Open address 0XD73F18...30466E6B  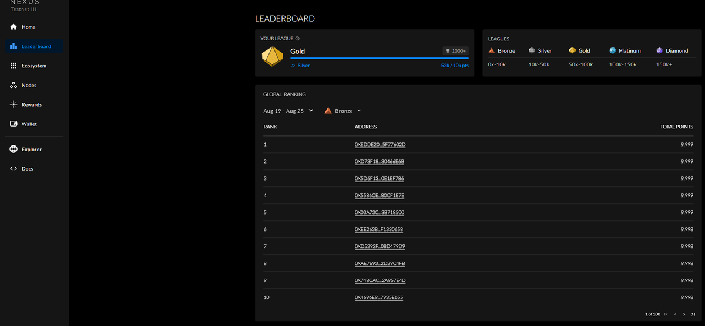coord(380,161)
